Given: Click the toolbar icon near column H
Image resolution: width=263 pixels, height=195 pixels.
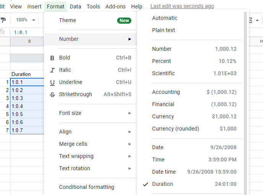Looking at the screenshot, I should (x=250, y=20).
